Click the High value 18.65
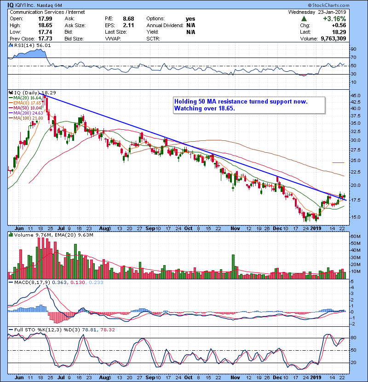368x382 pixels. point(45,25)
